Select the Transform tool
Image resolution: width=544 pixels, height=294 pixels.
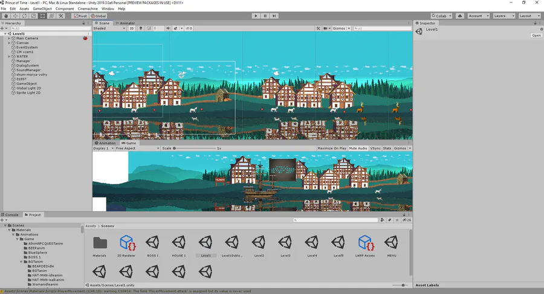tap(51, 16)
